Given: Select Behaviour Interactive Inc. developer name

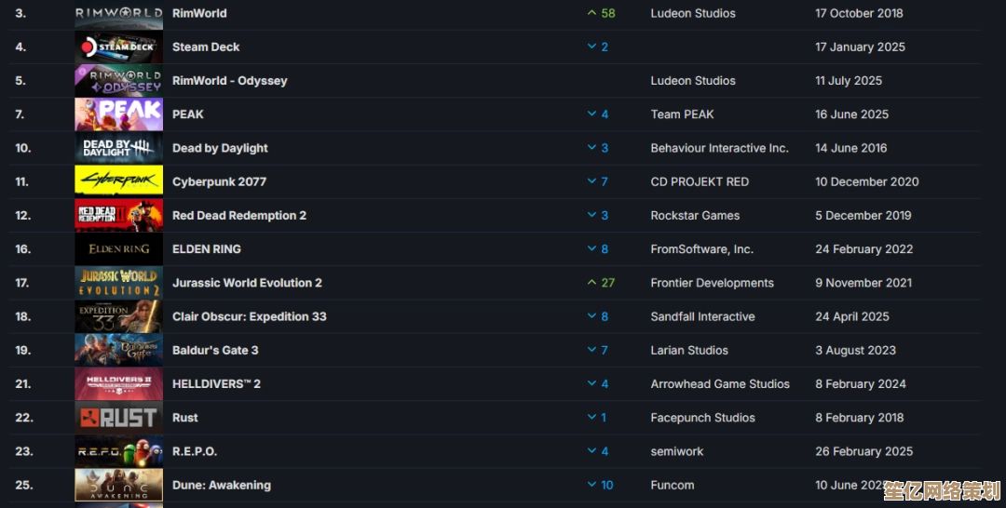Looking at the screenshot, I should pos(719,148).
